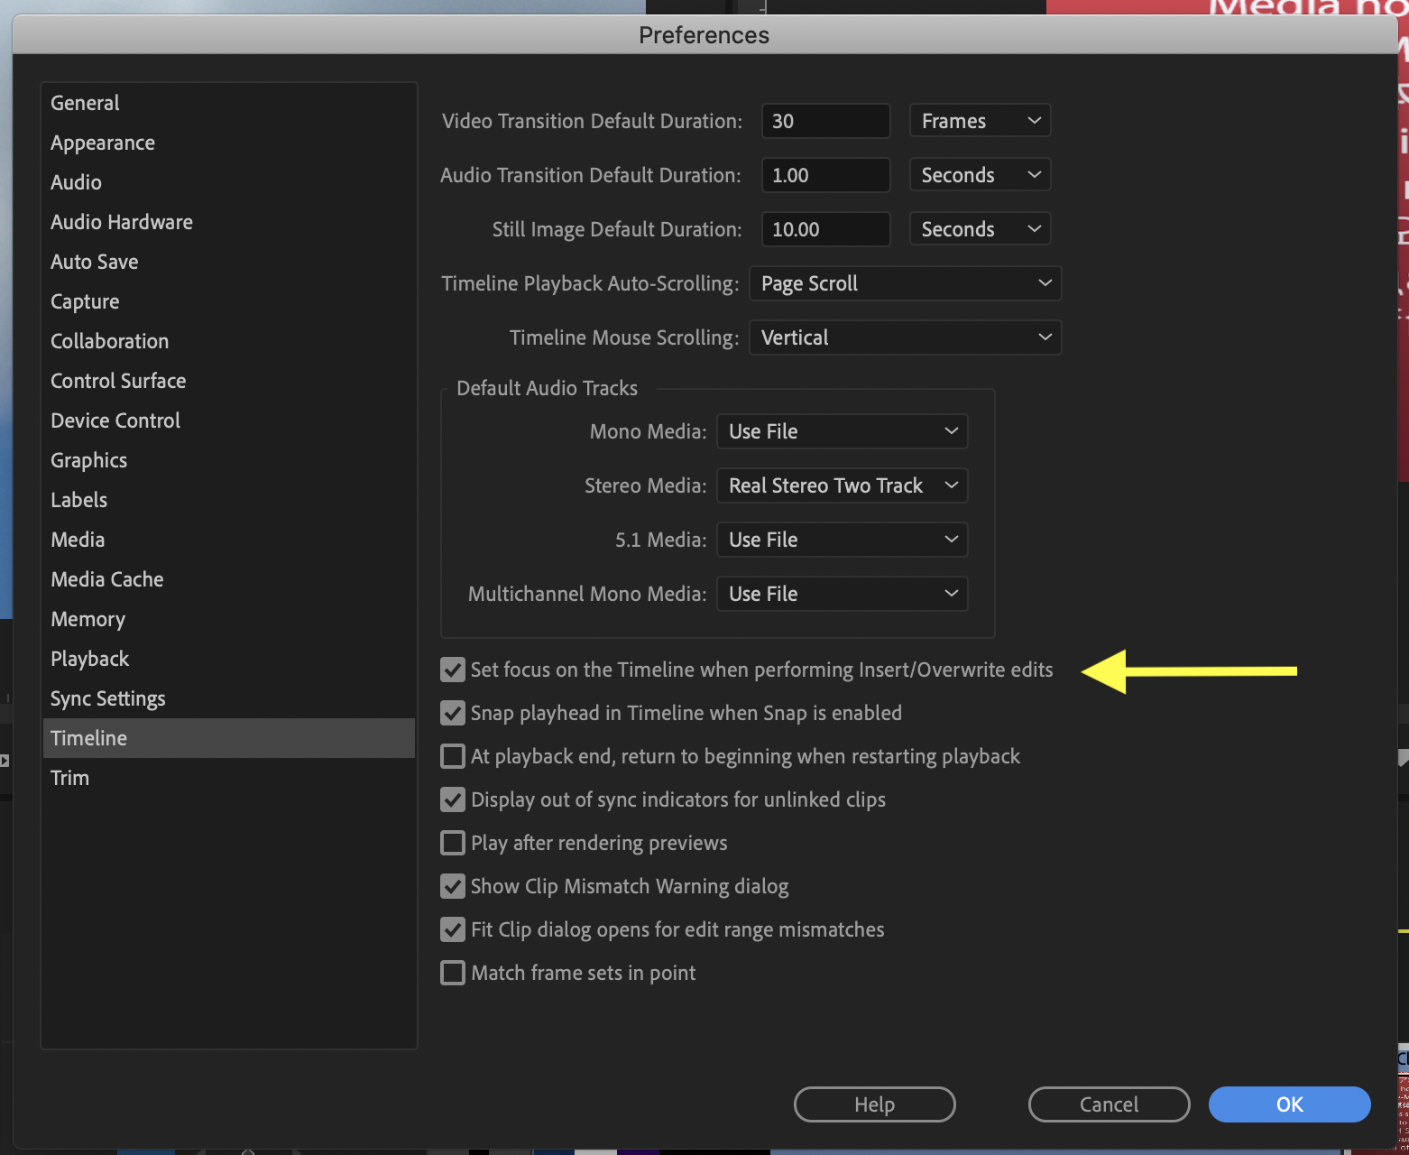The width and height of the screenshot is (1409, 1155).
Task: Select the Trim category in the sidebar
Action: (x=69, y=777)
